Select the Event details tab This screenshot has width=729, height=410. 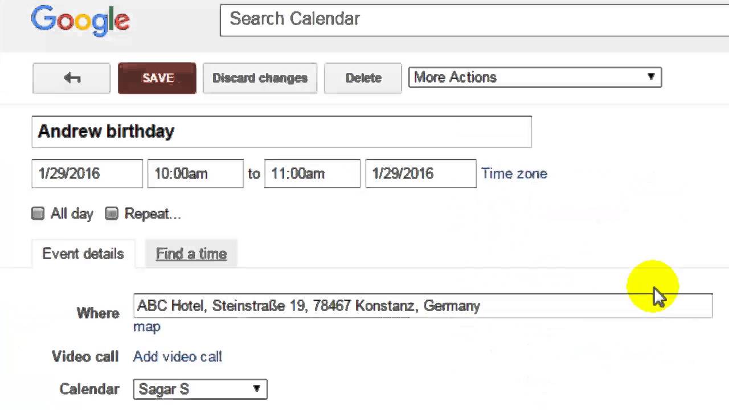tap(83, 254)
